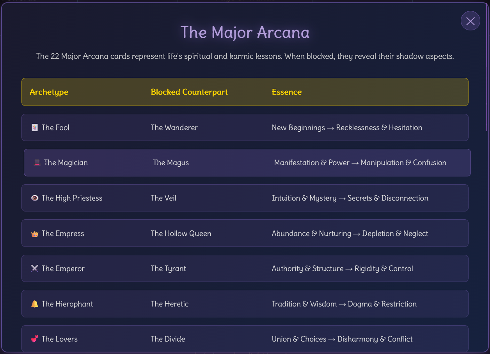Click the Blocked Counterpart column header

(189, 92)
